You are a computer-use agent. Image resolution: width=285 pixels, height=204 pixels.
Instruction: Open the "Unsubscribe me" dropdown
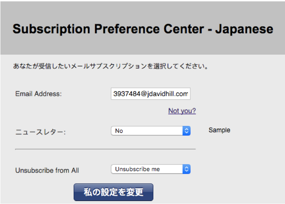(147, 169)
